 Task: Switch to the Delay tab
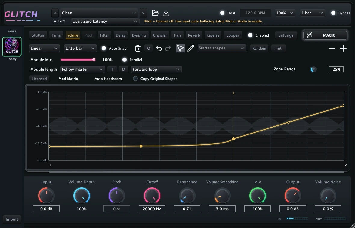[x=121, y=35]
